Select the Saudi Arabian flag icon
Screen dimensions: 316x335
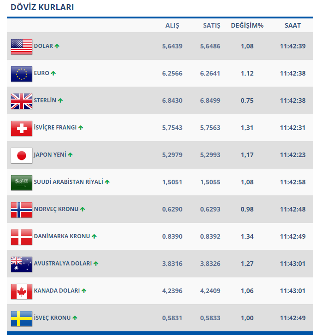point(22,182)
